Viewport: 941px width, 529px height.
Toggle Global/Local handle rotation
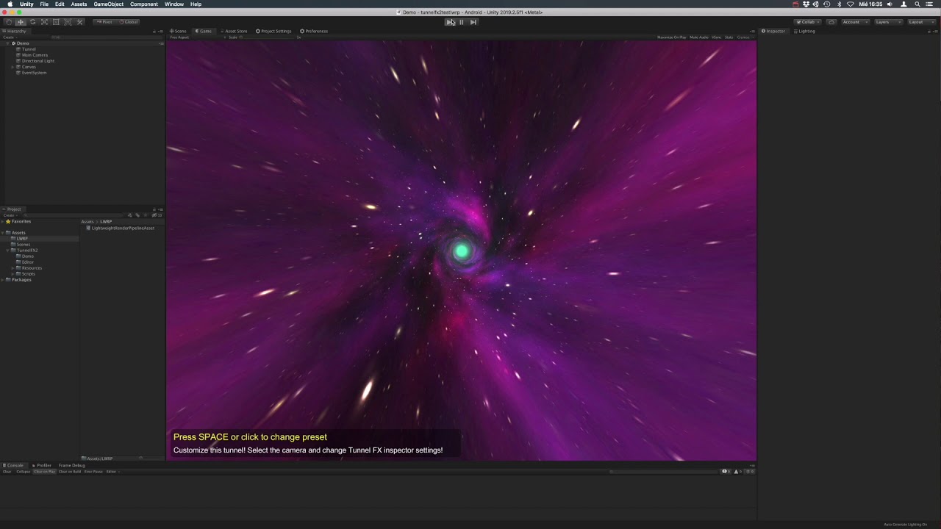[129, 22]
